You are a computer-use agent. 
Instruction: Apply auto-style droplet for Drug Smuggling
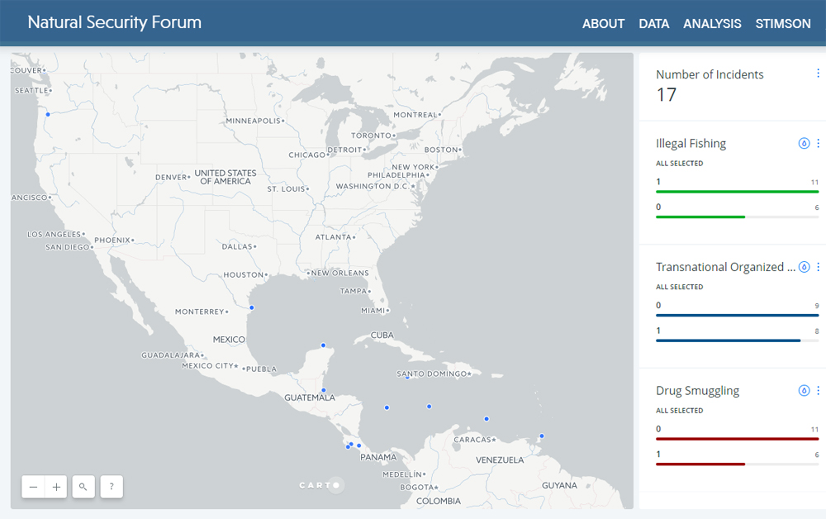(x=804, y=390)
